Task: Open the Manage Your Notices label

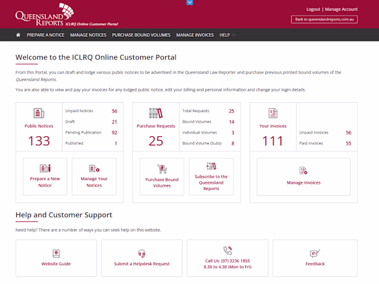Action: (x=94, y=182)
